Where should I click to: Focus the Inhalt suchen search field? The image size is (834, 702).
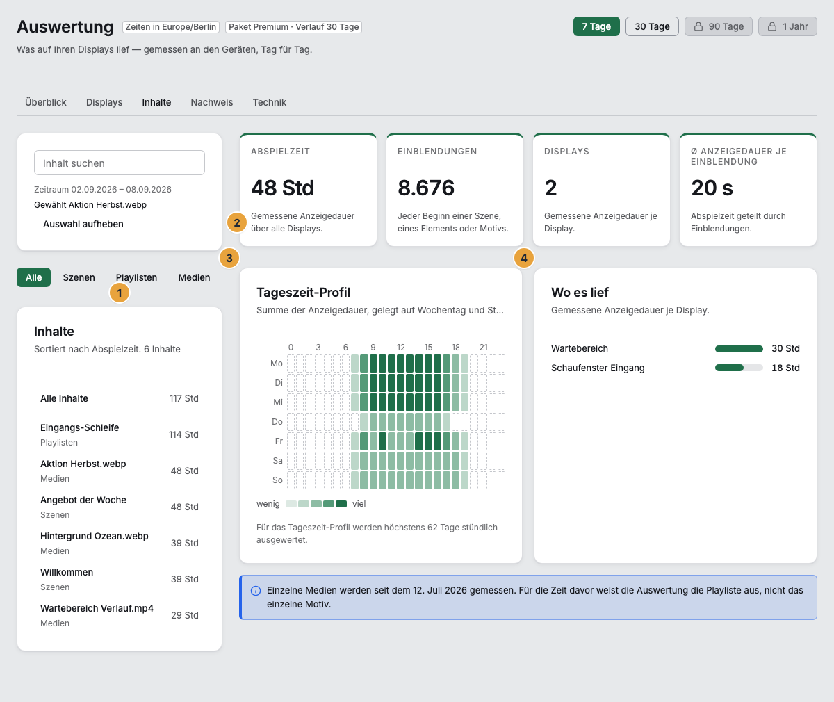click(120, 163)
